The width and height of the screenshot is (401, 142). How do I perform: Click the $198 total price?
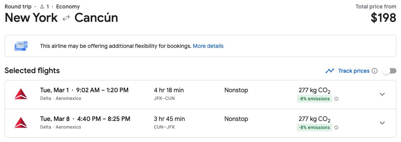point(383,18)
